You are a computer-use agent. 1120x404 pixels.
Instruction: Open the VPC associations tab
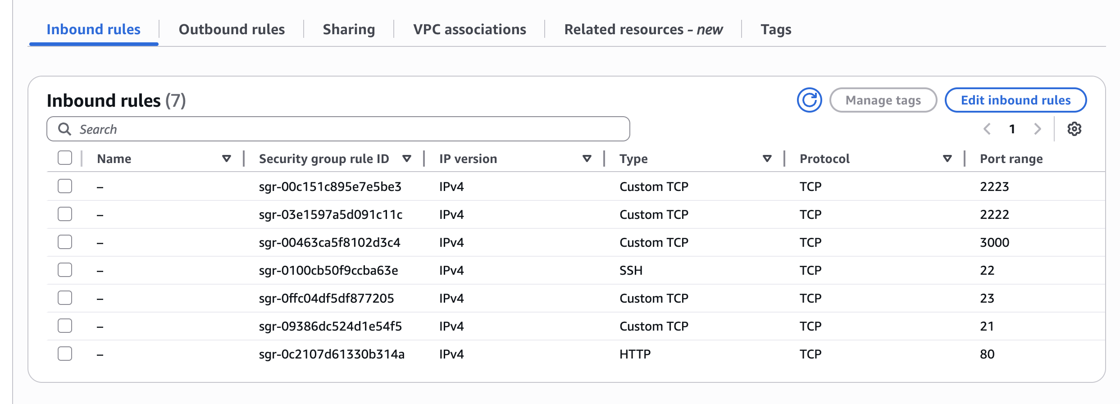469,30
